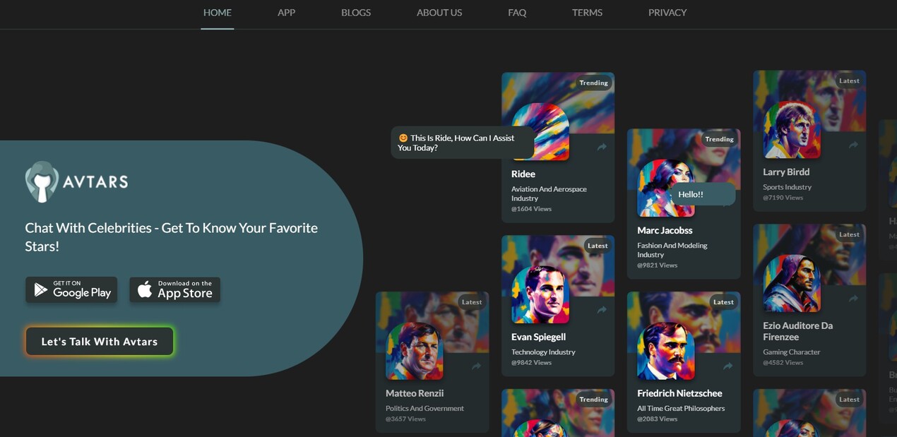This screenshot has width=897, height=437.
Task: Switch to the BLOGS section
Action: 355,12
